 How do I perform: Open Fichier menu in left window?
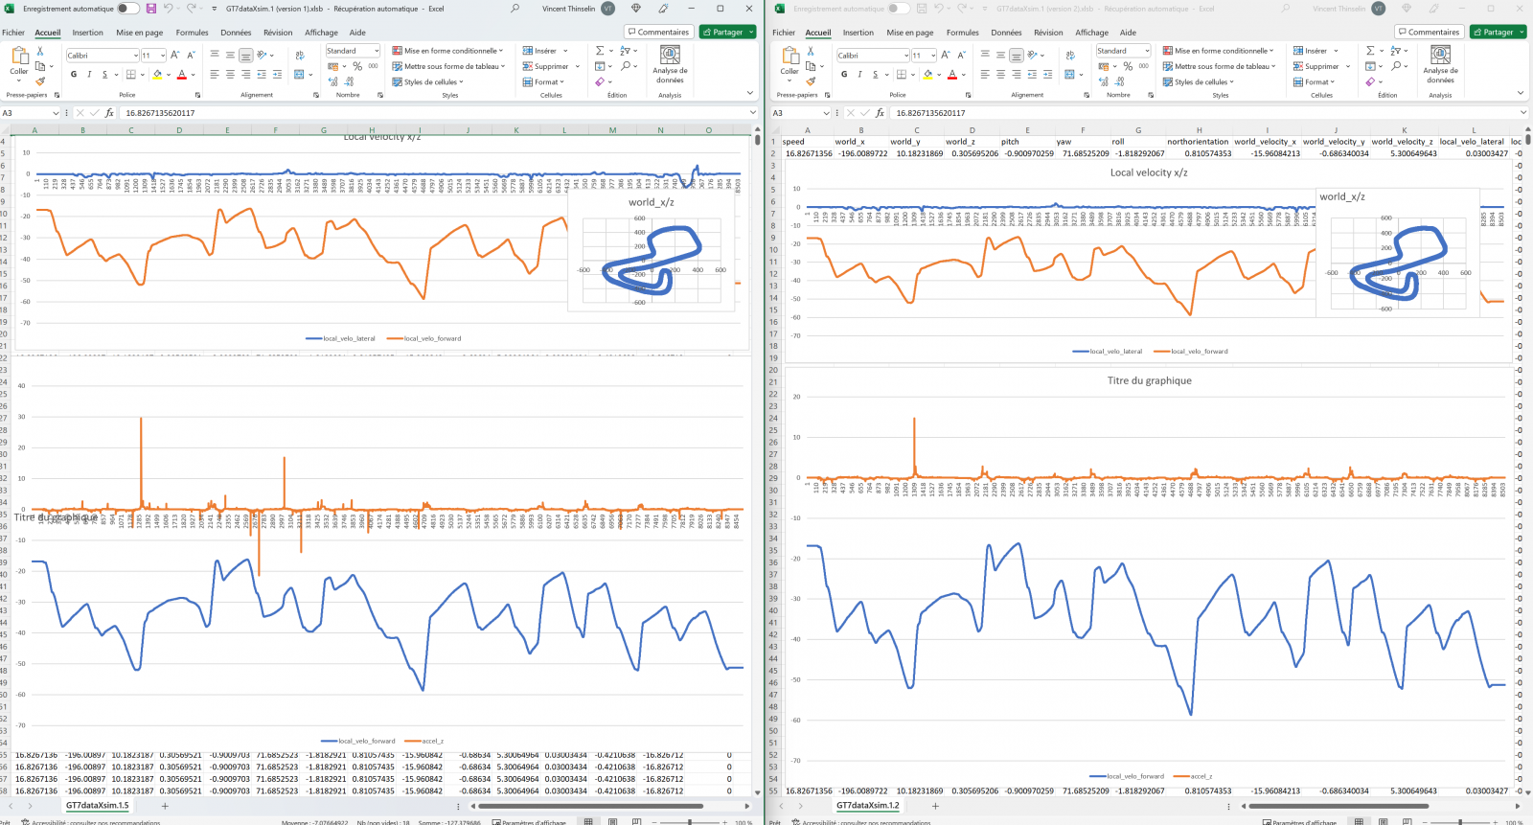point(13,33)
